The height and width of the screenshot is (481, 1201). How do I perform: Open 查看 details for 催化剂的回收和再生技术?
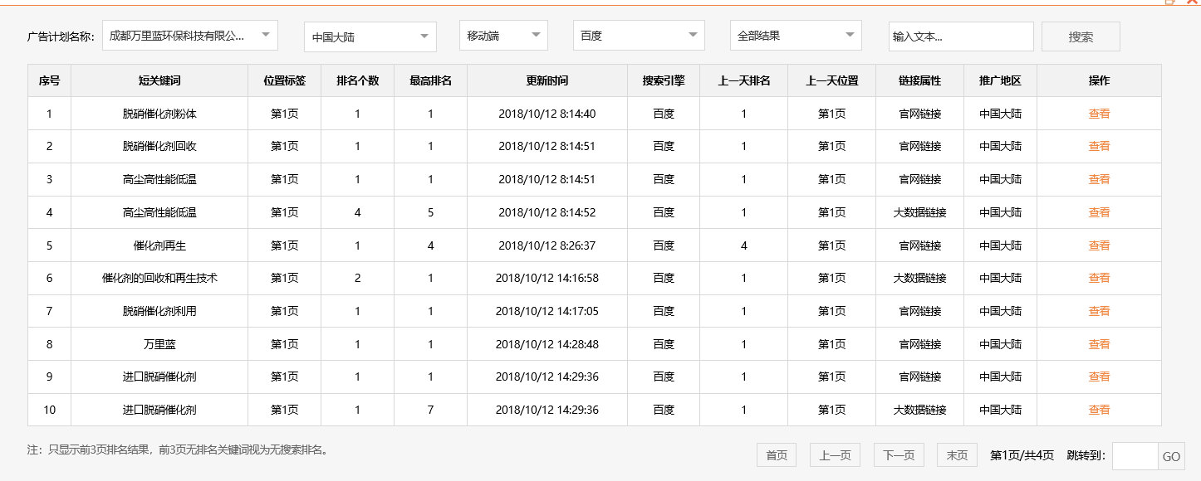[x=1098, y=278]
